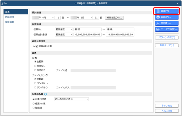Click the 仕訳伝票区分 section header
The height and width of the screenshot is (116, 182).
[91, 41]
